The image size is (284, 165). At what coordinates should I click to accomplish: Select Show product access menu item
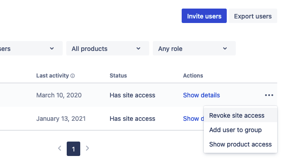coord(241,144)
